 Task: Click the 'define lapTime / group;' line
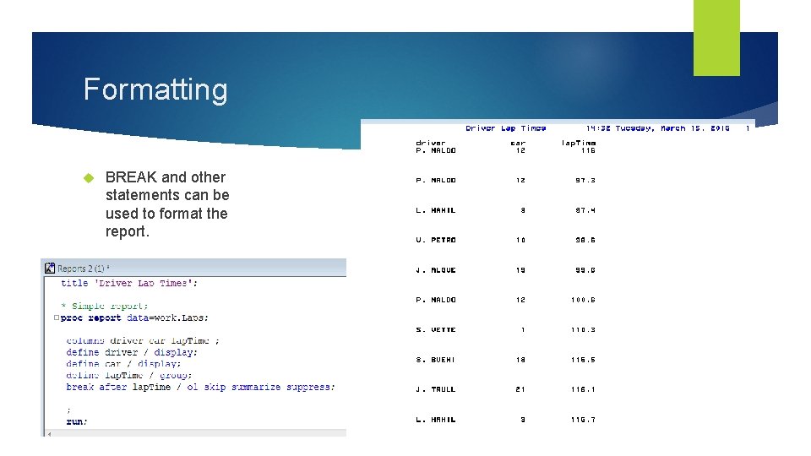pyautogui.click(x=128, y=375)
